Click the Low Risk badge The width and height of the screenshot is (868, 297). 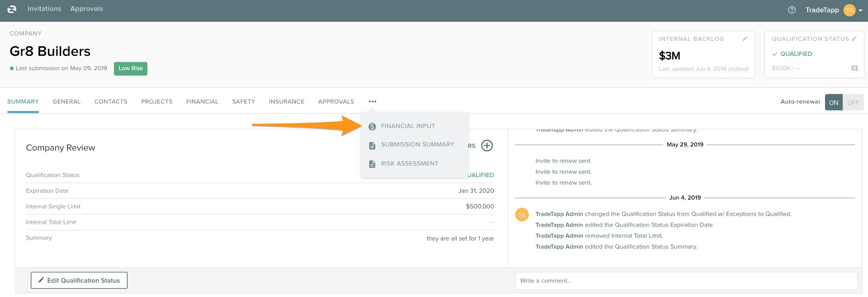click(131, 68)
